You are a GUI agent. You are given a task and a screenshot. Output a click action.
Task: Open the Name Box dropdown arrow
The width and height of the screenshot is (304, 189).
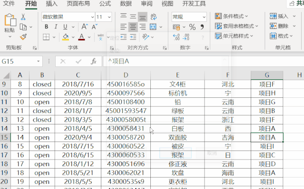click(x=39, y=61)
